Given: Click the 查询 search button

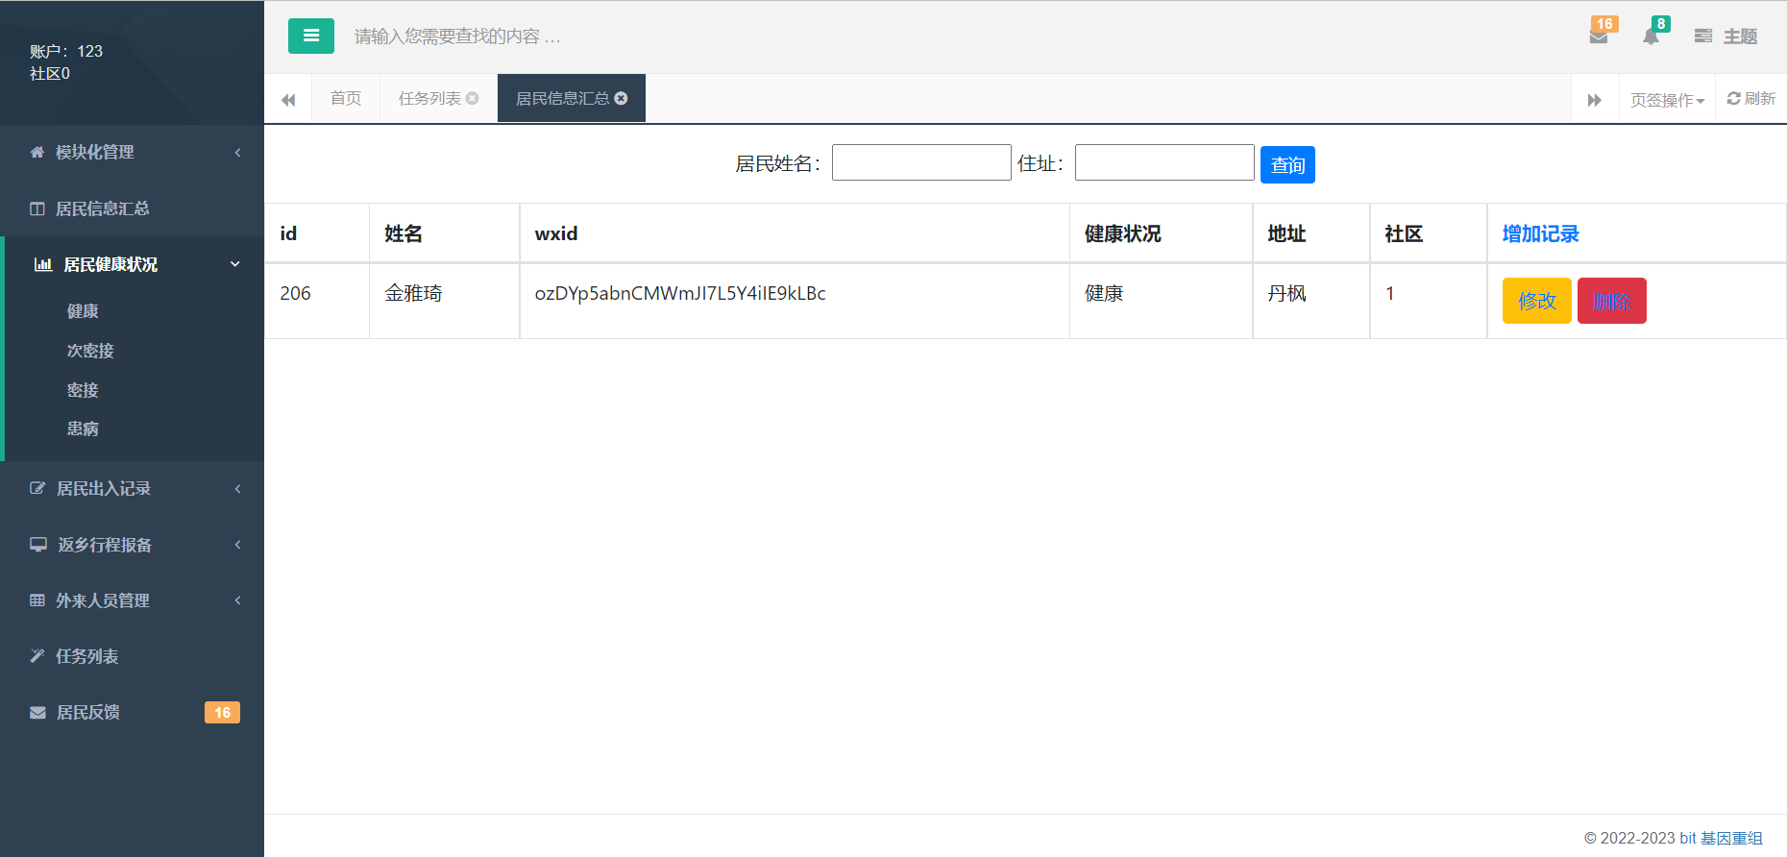Looking at the screenshot, I should click(1287, 164).
